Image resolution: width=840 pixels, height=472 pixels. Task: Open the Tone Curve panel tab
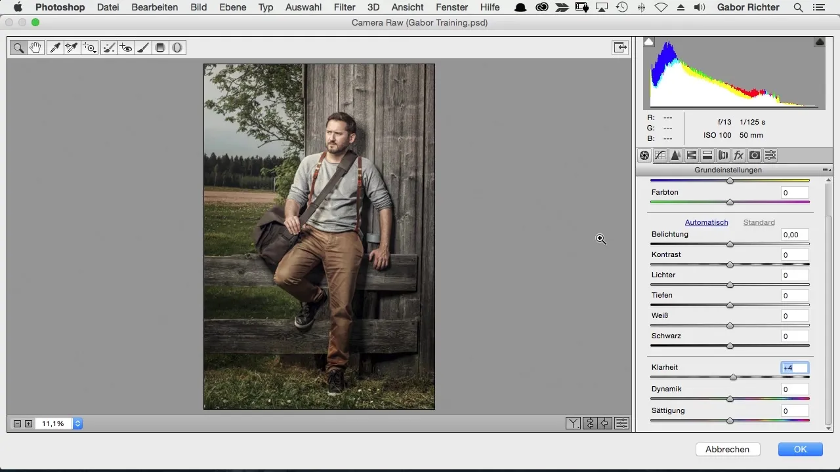click(660, 155)
